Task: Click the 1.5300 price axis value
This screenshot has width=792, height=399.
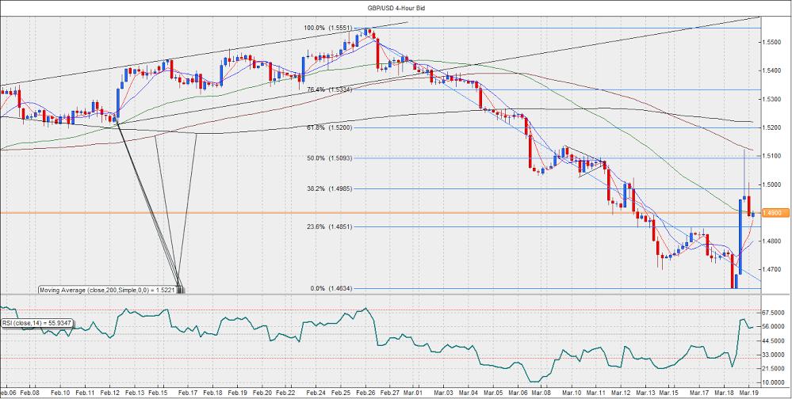Action: pos(773,100)
